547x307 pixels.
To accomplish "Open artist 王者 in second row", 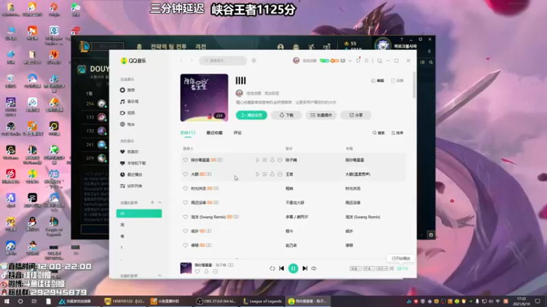I will [289, 175].
